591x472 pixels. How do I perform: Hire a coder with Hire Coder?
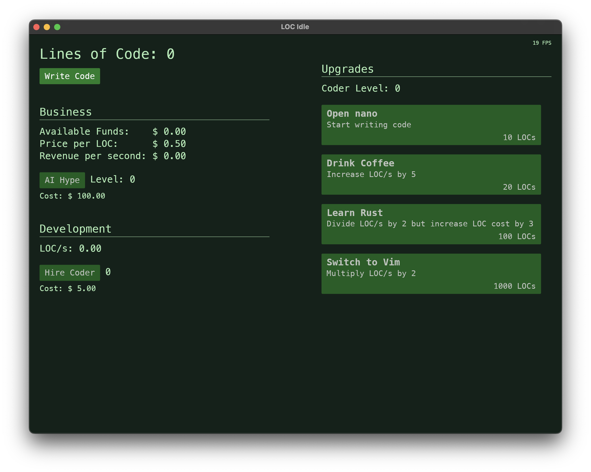[70, 273]
